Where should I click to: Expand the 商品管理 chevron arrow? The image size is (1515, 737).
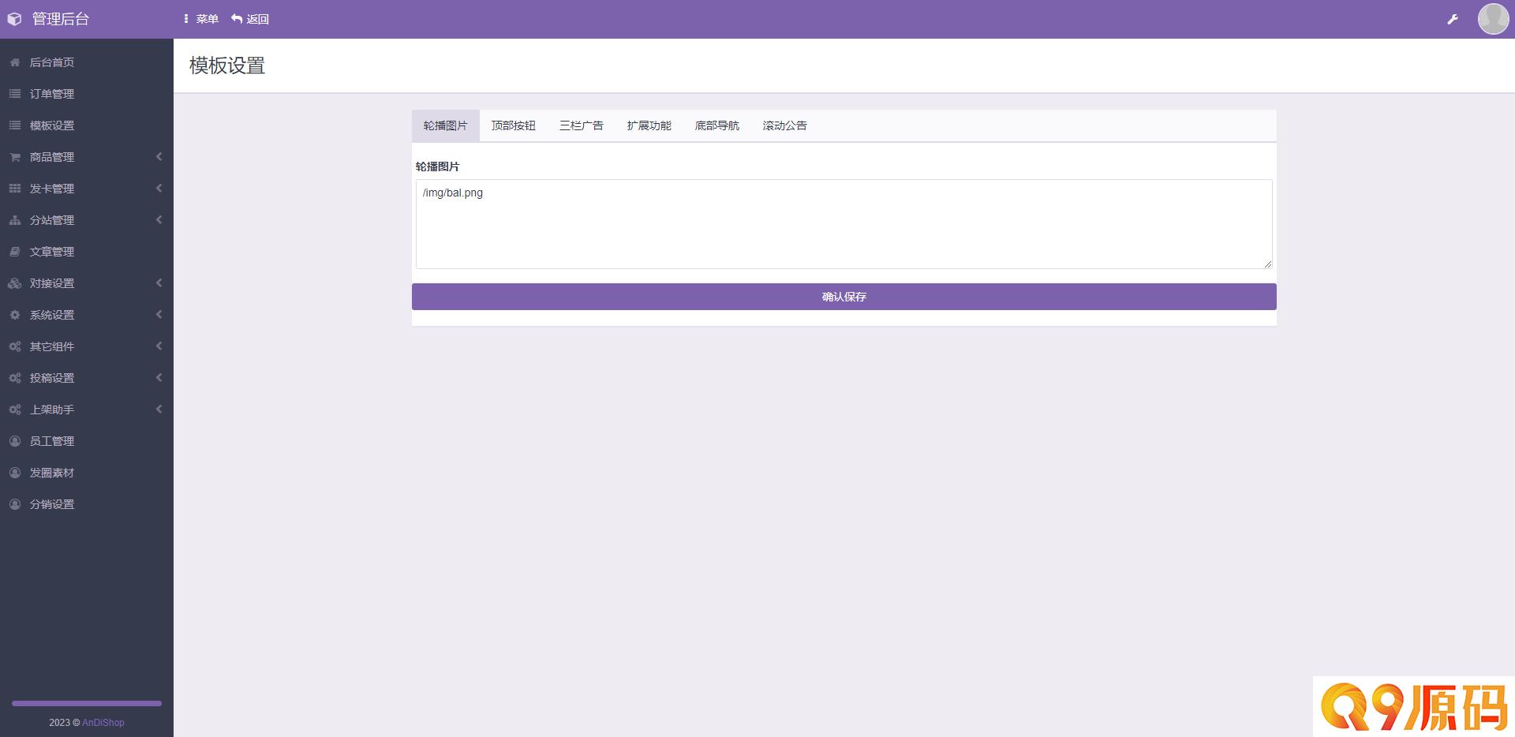coord(159,157)
